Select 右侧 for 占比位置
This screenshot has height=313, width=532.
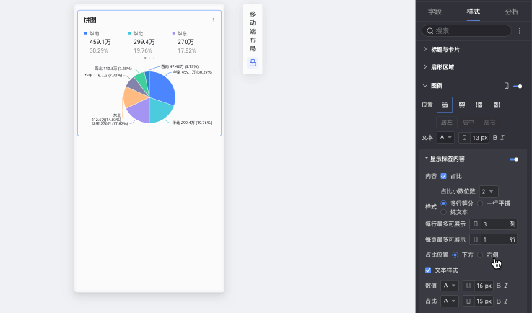480,255
